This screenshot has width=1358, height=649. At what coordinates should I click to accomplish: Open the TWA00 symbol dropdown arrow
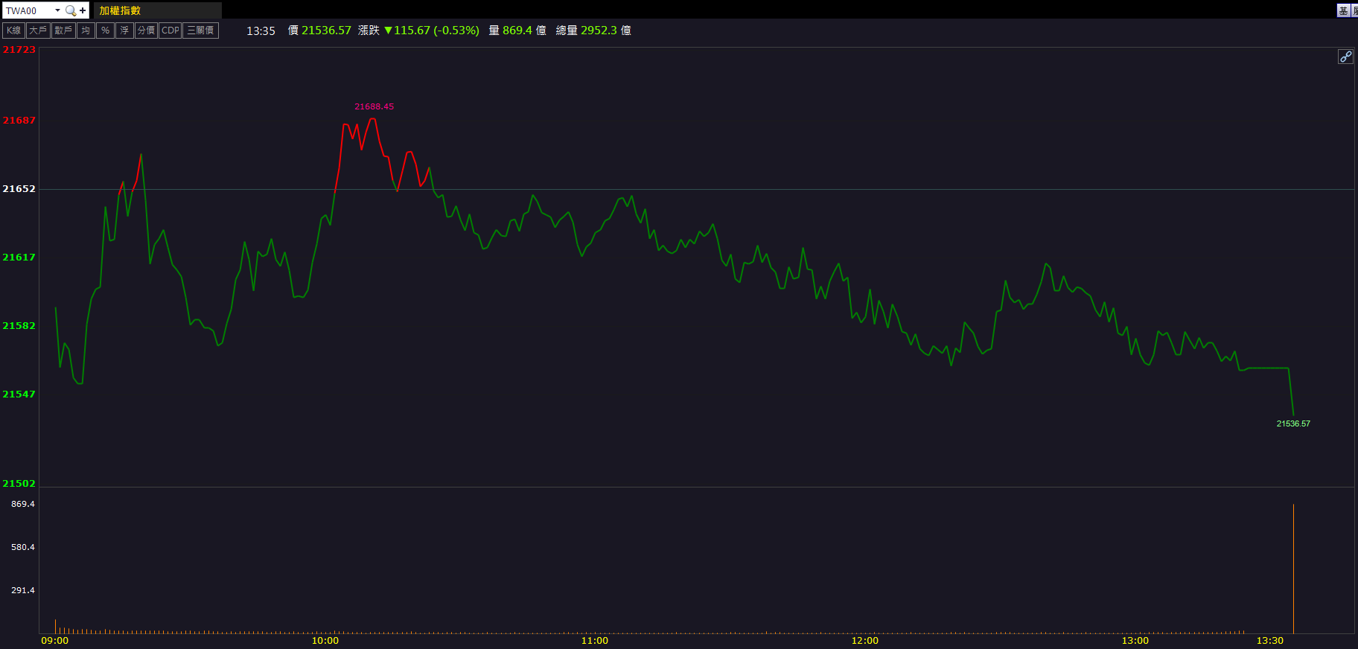pos(57,10)
